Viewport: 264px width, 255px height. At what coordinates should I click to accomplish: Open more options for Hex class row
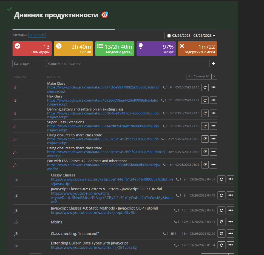click(213, 100)
